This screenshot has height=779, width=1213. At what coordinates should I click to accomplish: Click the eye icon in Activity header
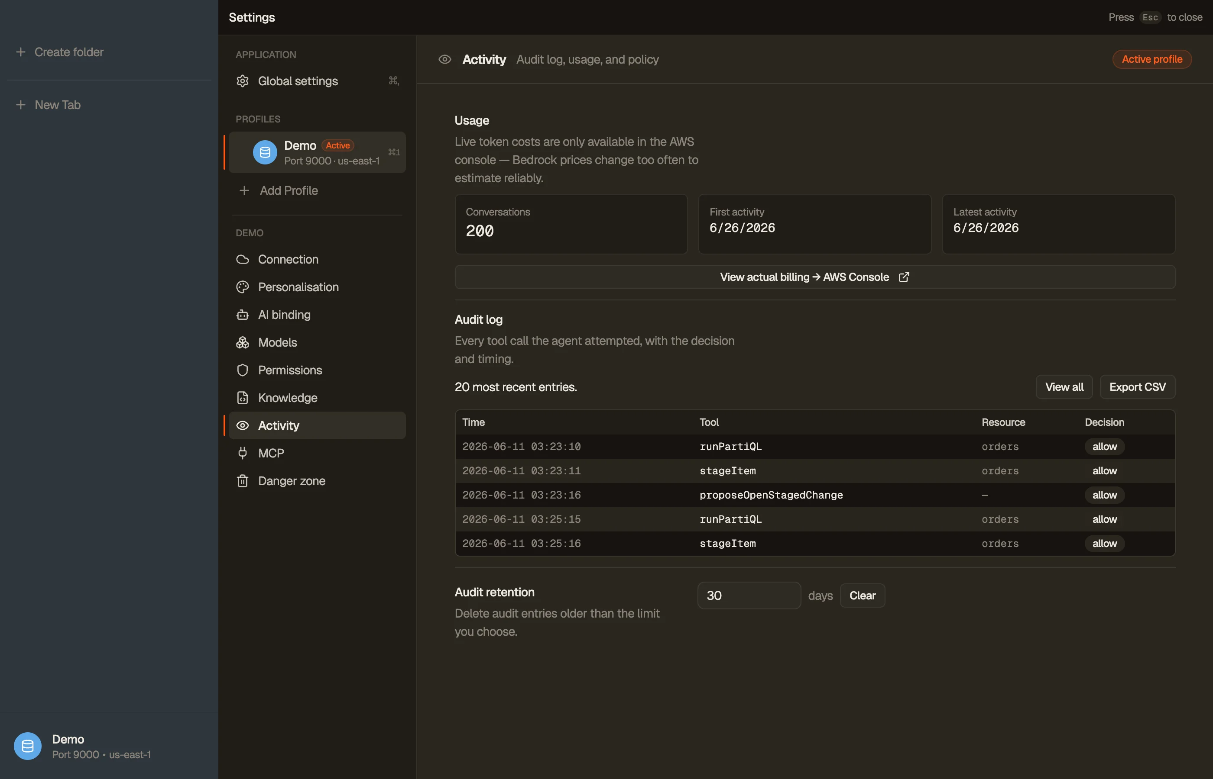(x=444, y=60)
